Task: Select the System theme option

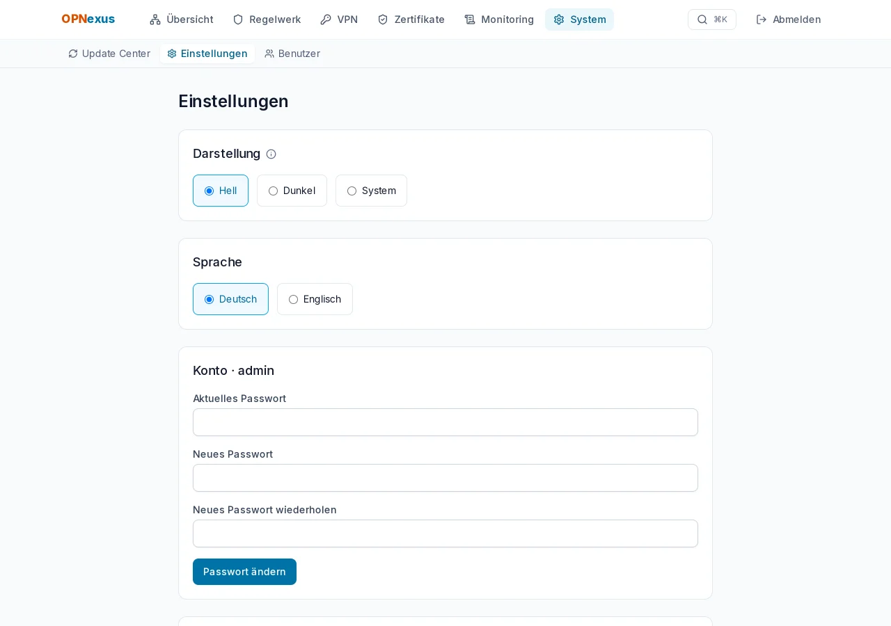Action: tap(371, 191)
